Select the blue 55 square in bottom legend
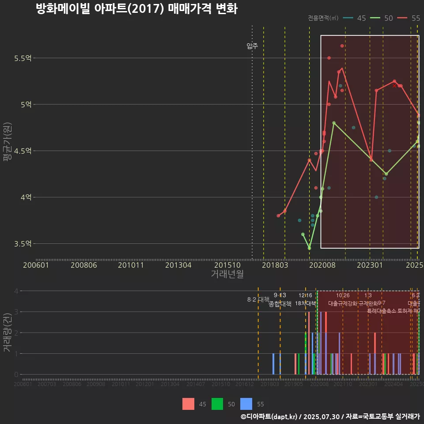Viewport: 424px width, 424px height. pos(246,404)
